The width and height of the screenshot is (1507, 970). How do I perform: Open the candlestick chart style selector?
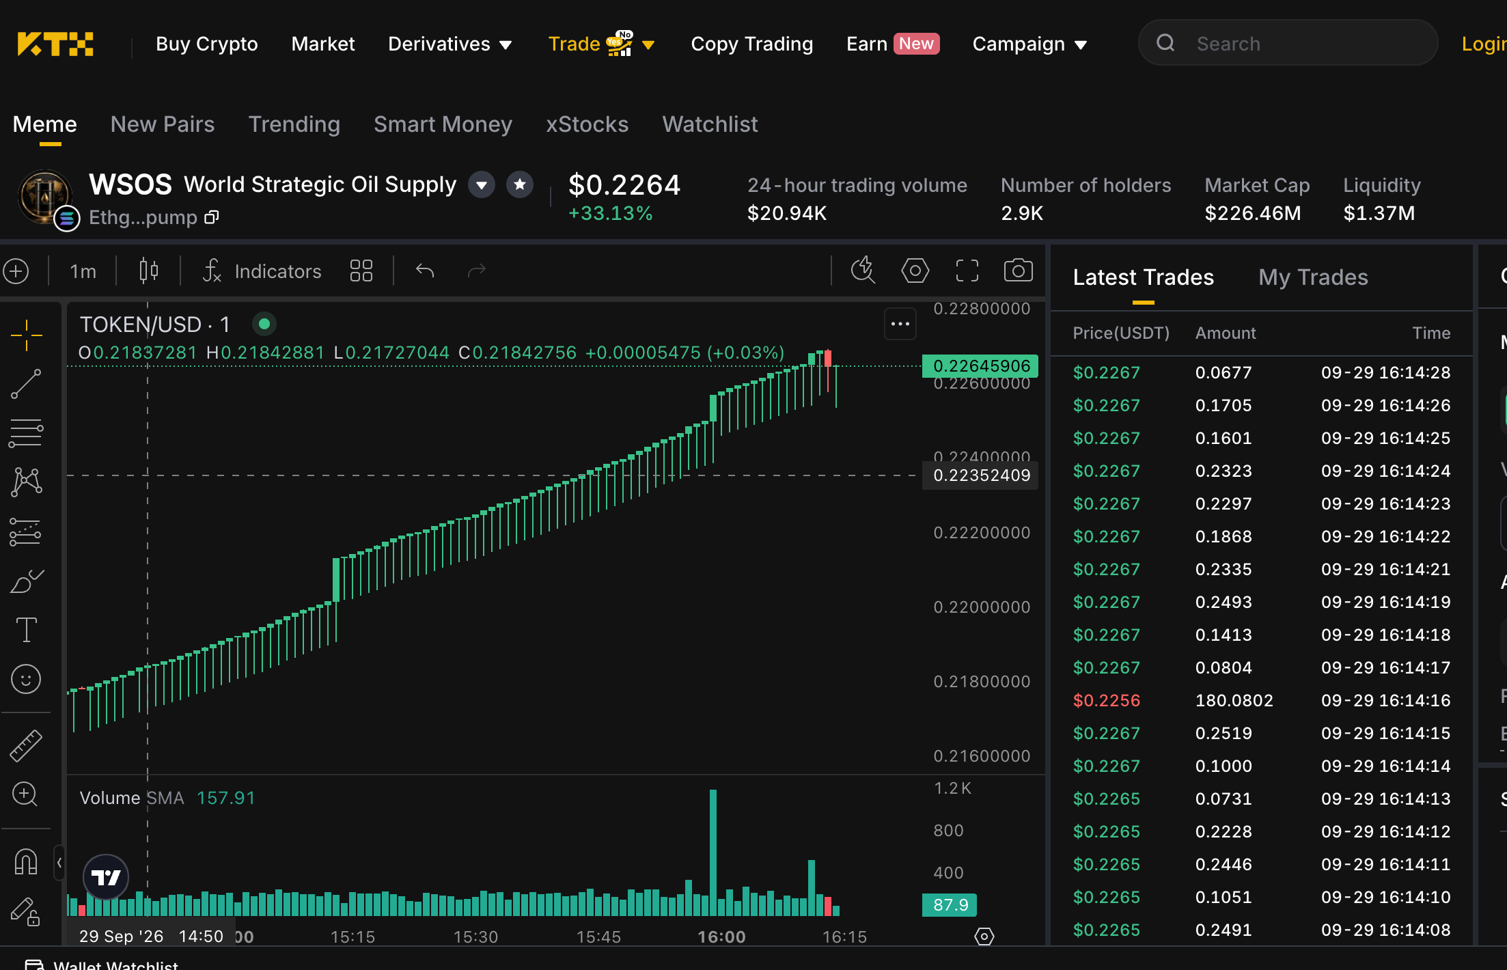click(x=148, y=271)
